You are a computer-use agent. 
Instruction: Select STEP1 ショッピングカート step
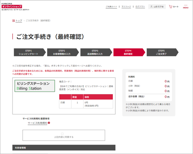[x=30, y=52]
